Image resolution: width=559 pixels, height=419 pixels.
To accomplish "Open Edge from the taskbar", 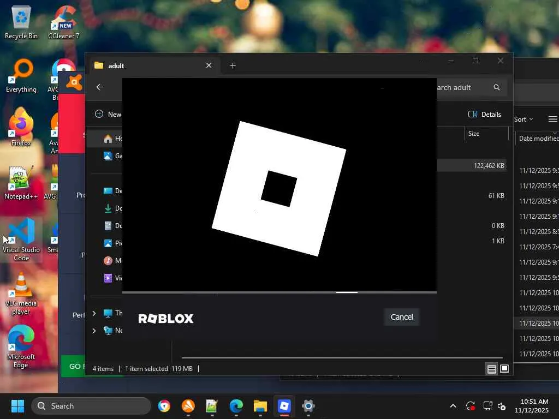I will click(236, 406).
